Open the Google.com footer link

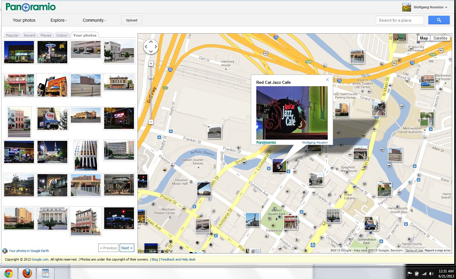pyautogui.click(x=40, y=259)
